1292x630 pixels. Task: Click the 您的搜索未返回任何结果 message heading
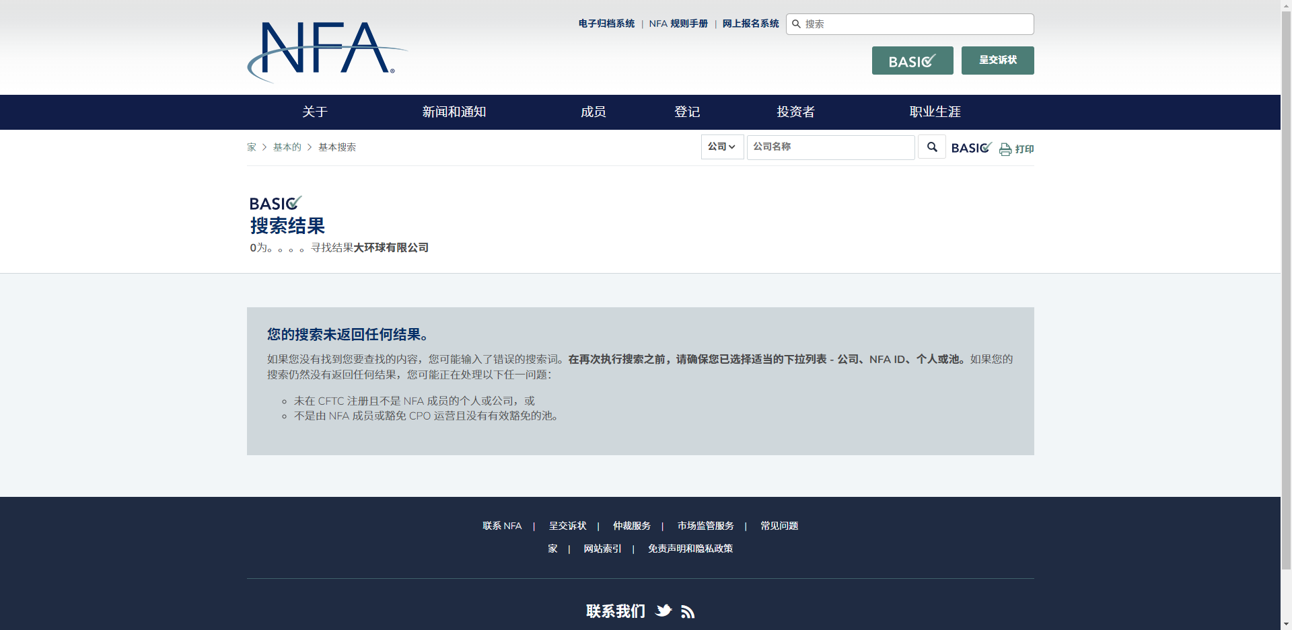click(x=348, y=334)
